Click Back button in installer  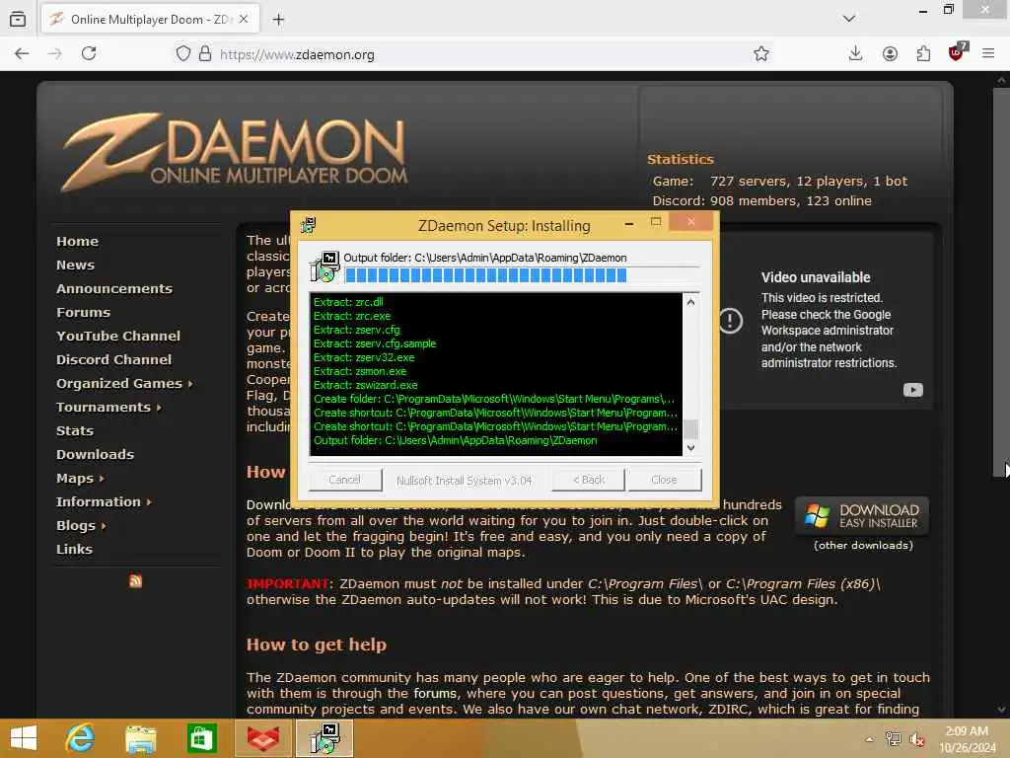tap(588, 480)
